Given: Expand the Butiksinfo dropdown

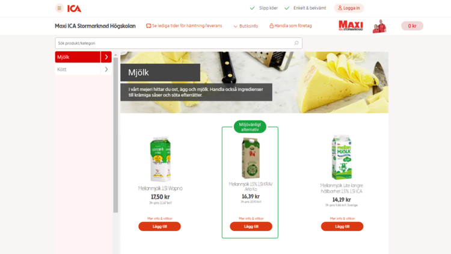Looking at the screenshot, I should pos(245,26).
